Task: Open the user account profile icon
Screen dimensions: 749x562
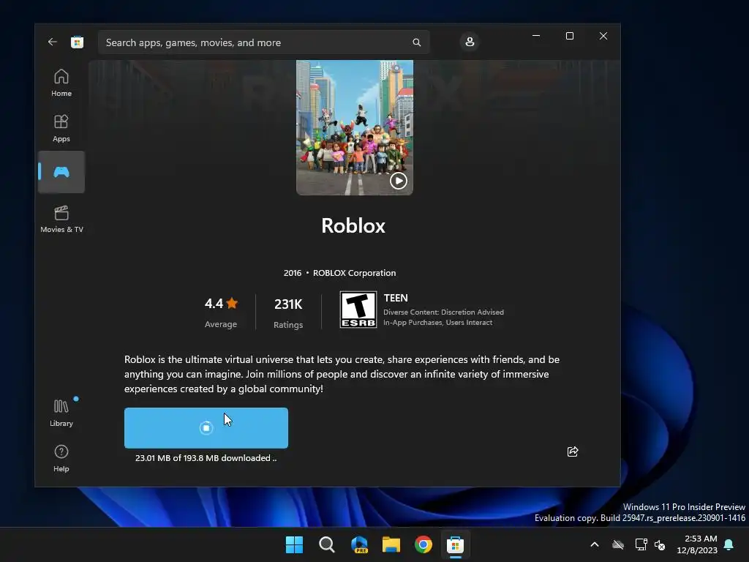Action: point(470,42)
